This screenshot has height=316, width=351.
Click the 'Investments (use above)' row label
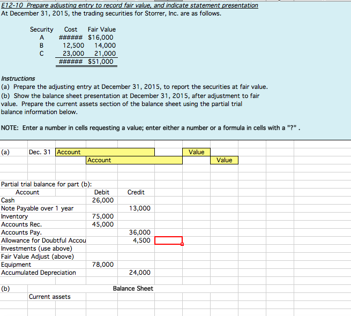pyautogui.click(x=37, y=249)
